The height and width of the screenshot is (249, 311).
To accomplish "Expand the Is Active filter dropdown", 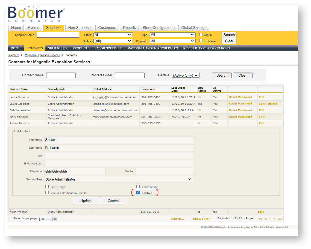I will pos(186,76).
